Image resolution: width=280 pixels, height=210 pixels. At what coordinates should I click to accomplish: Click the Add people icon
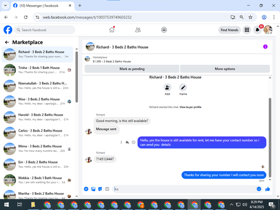pos(167,87)
